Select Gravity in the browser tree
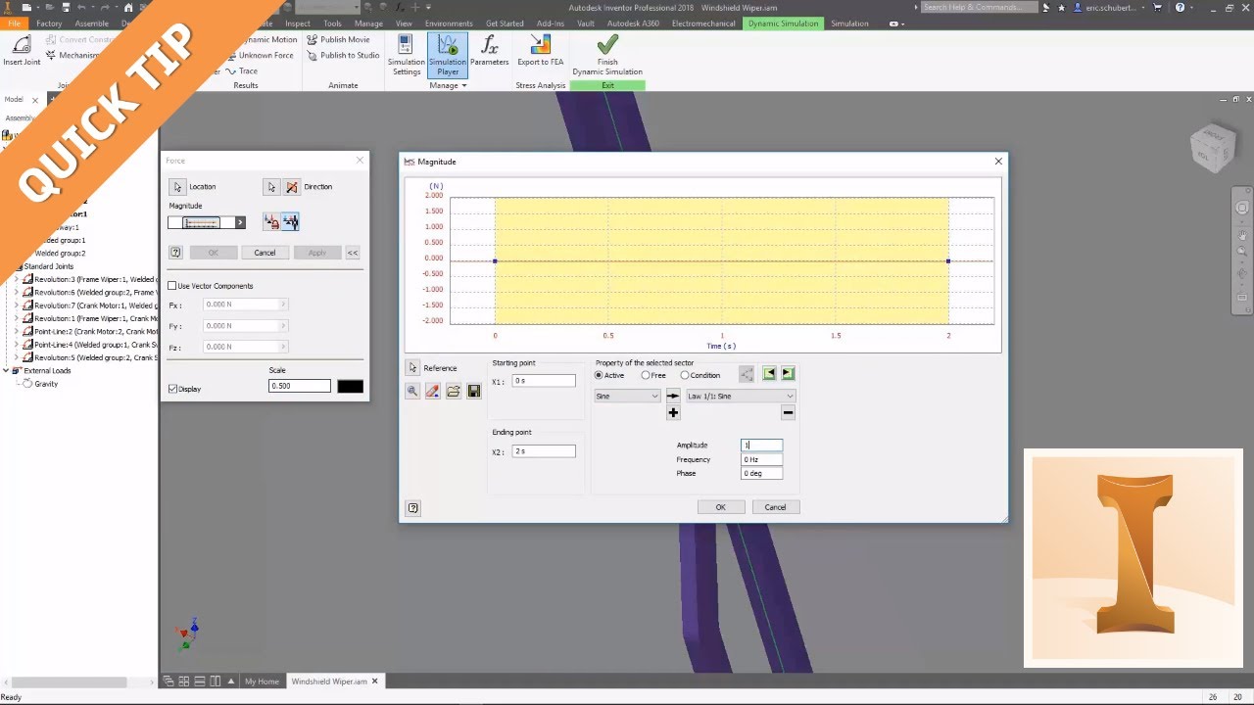This screenshot has width=1254, height=705. coord(45,384)
